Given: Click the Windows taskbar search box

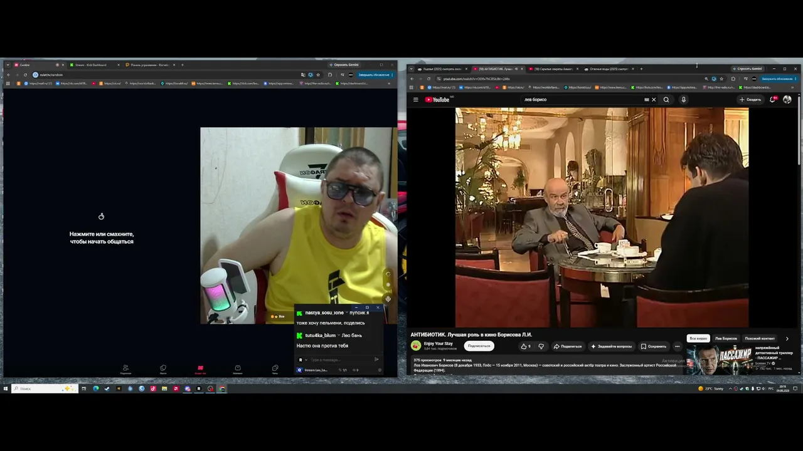Looking at the screenshot, I should pyautogui.click(x=44, y=388).
